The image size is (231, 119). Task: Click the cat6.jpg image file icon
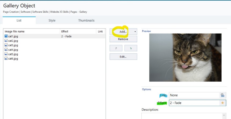coord(6,58)
